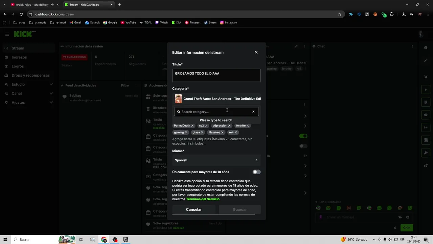Image resolution: width=433 pixels, height=244 pixels.
Task: Open the Windows Start menu
Action: click(x=5, y=240)
